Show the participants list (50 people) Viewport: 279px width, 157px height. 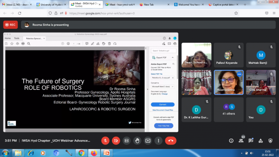click(241, 141)
